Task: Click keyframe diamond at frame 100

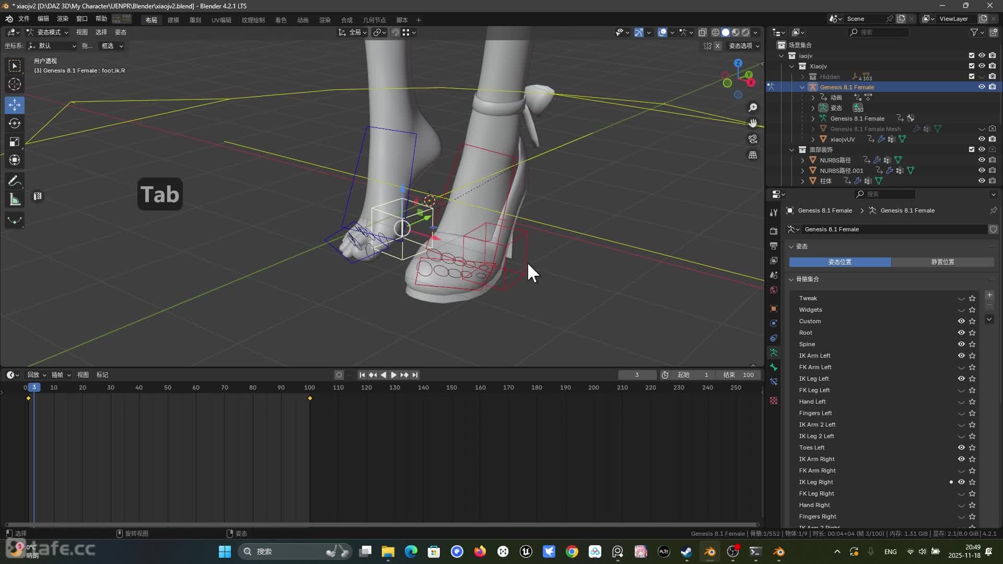Action: [x=310, y=398]
